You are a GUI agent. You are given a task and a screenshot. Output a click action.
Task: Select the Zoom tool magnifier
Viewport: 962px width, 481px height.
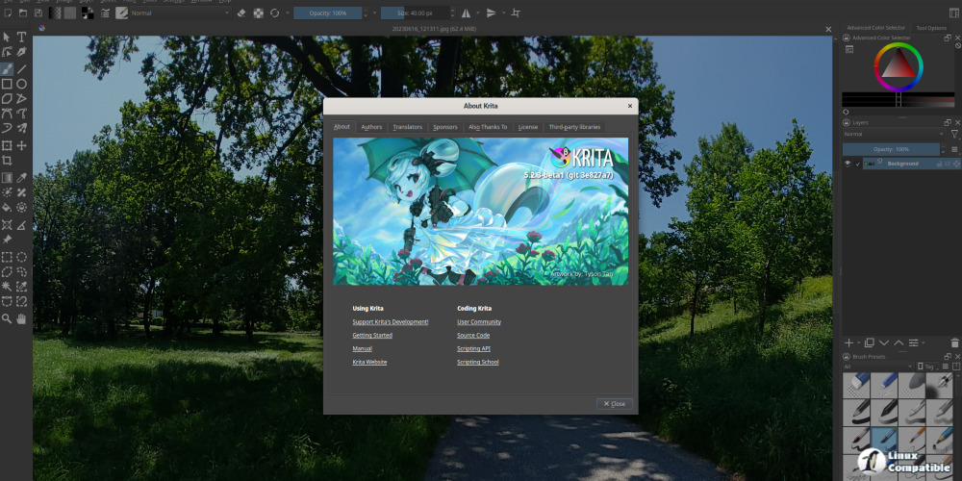(x=7, y=317)
